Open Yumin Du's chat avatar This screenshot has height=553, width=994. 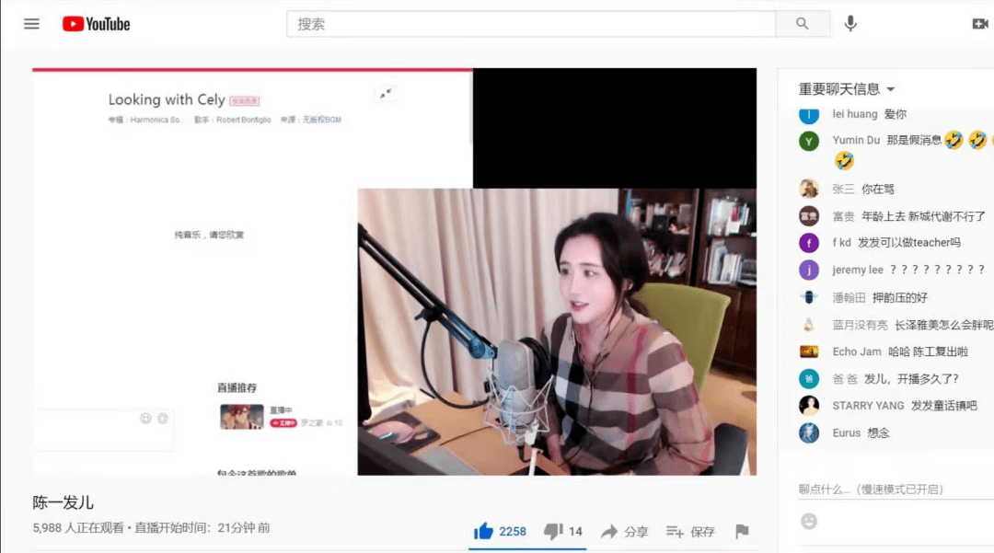pyautogui.click(x=809, y=141)
